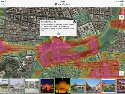Image resolution: width=125 pixels, height=94 pixels.
Task: Open the partially visible leftmost bridge thumbnail
Action: pos(4,86)
